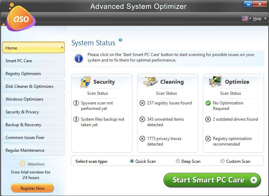Click the Start Smart PC Care label

(208, 180)
